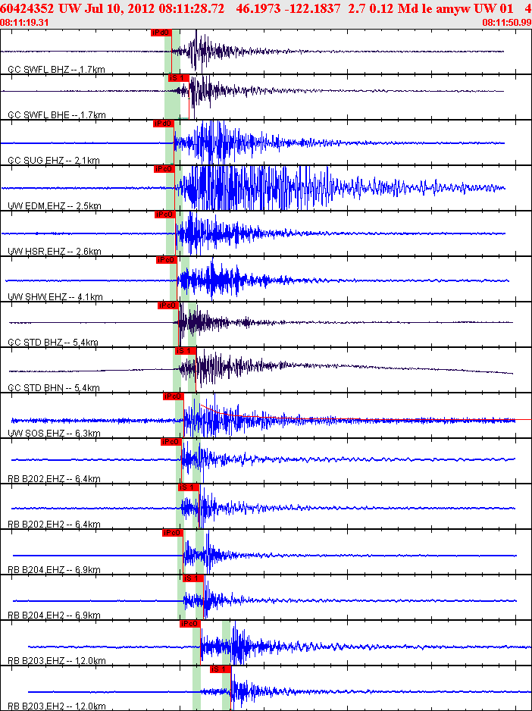
Task: Click the window start time 08:11:19.31
Action: [24, 23]
